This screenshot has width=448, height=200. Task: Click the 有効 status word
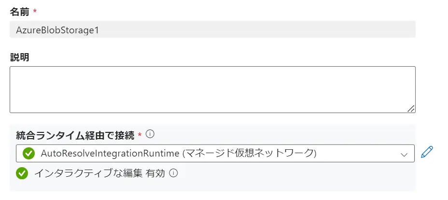click(155, 173)
